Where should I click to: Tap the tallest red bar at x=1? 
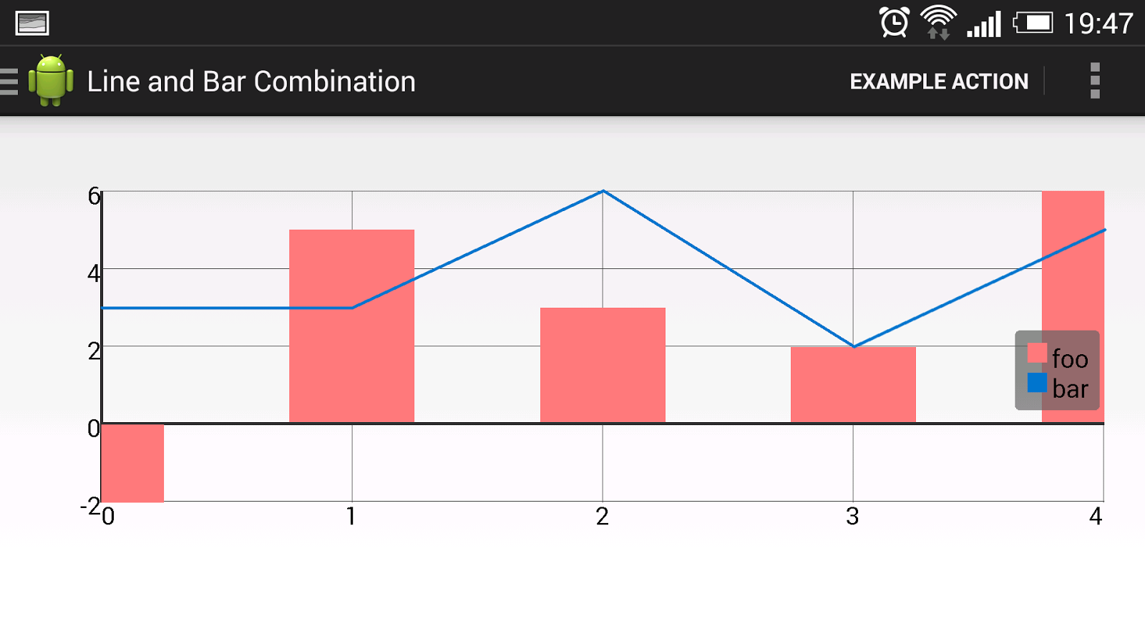click(x=351, y=326)
